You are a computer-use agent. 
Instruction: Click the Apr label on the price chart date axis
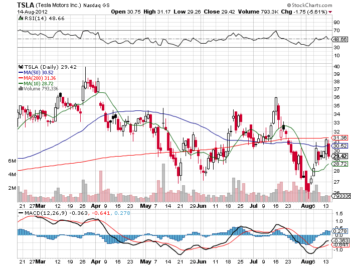click(x=96, y=206)
